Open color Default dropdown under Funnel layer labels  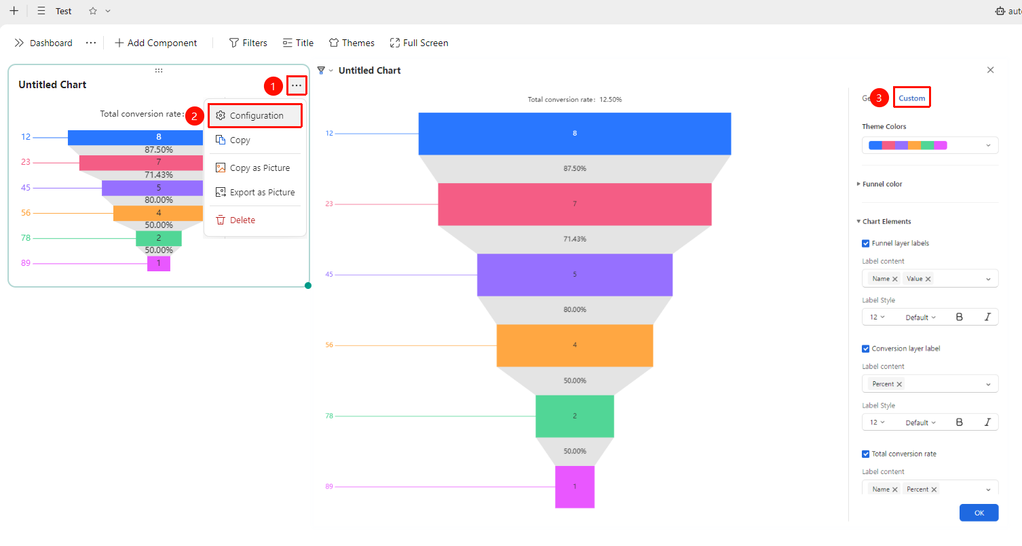click(920, 317)
